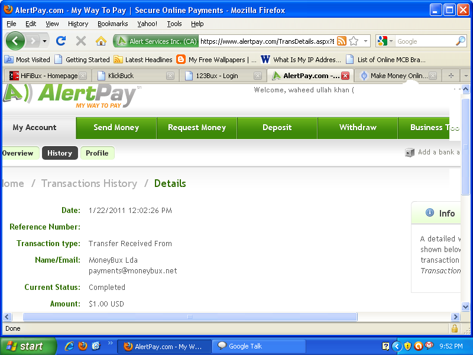
Task: Open List of Online MCB Branches bookmark
Action: click(386, 60)
